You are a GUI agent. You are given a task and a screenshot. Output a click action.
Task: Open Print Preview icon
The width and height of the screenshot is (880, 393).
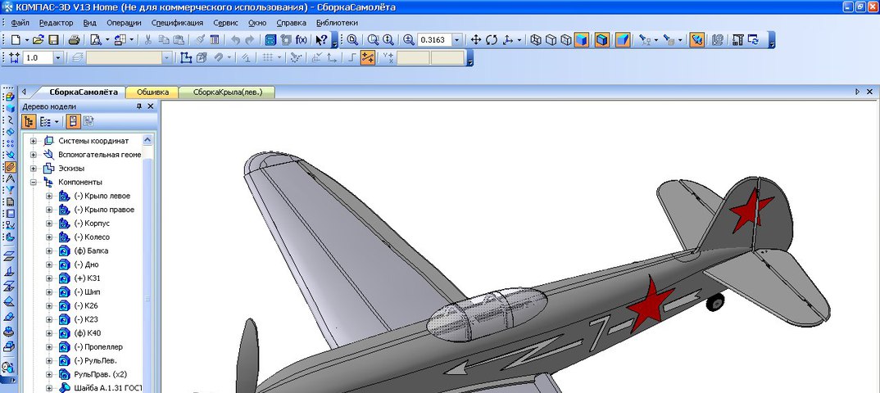(95, 40)
